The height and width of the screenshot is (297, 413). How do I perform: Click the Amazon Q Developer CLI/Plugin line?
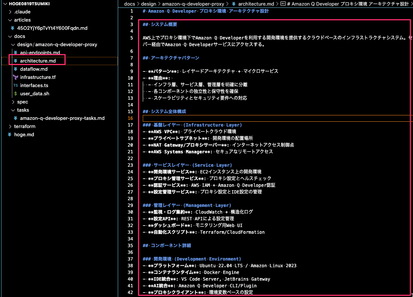click(200, 286)
